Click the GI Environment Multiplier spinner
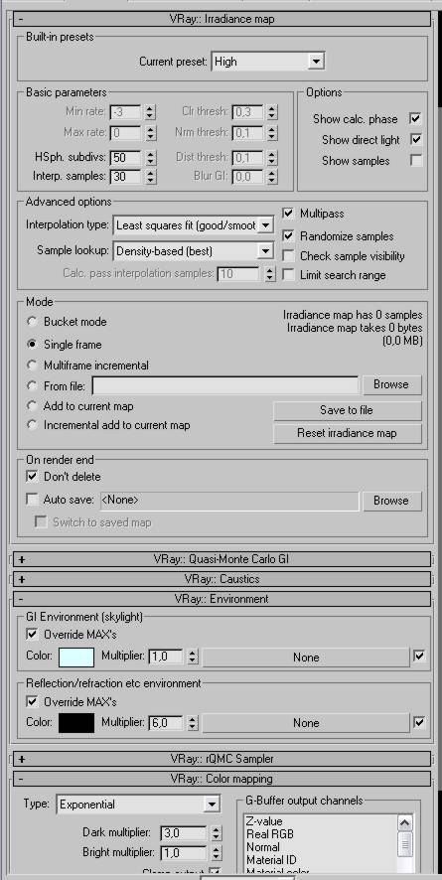The width and height of the screenshot is (442, 880). pos(193,657)
